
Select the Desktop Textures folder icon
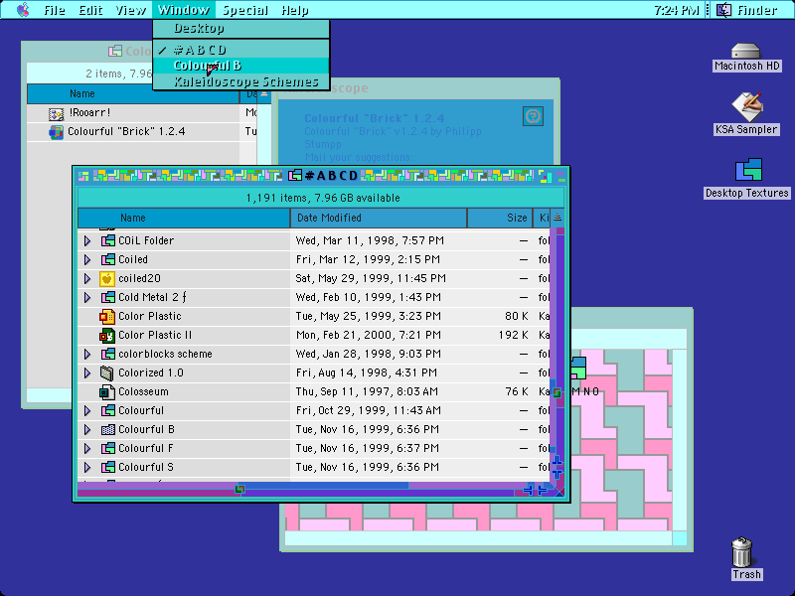(748, 170)
